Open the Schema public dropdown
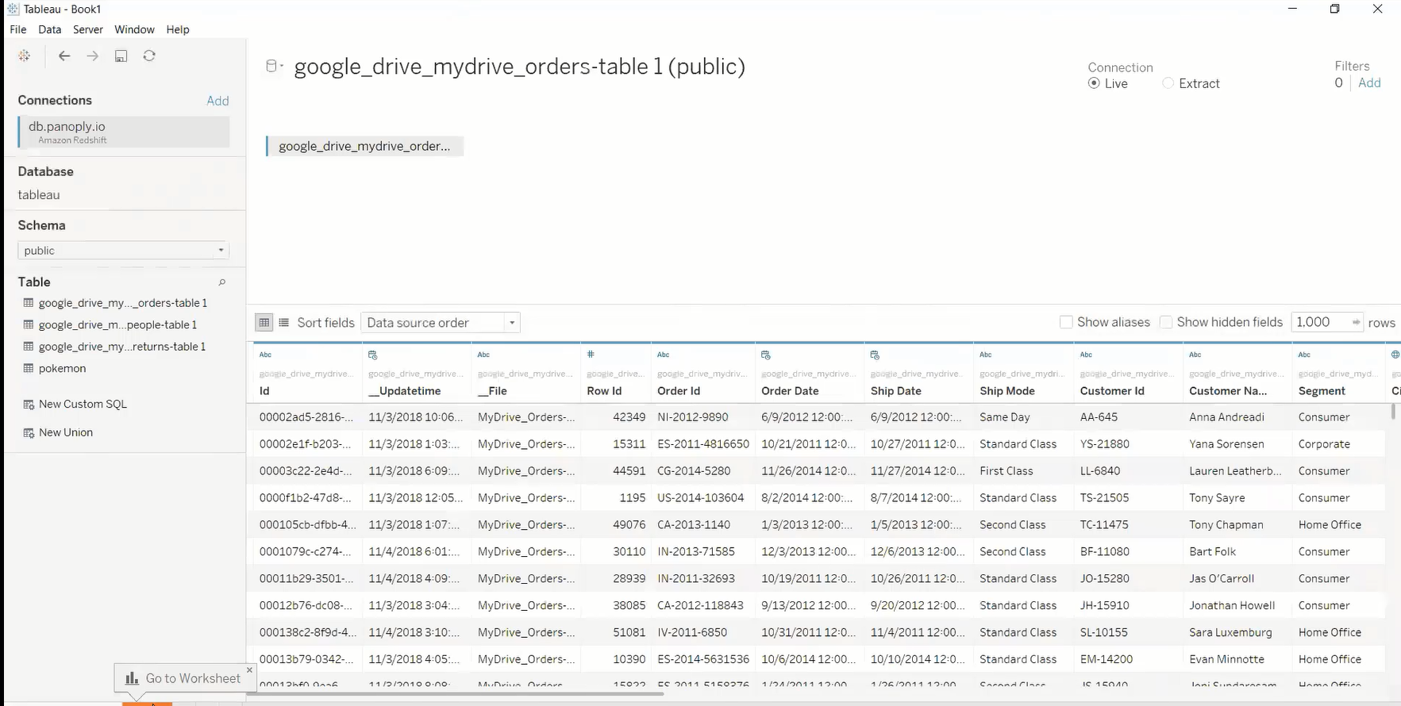1401x706 pixels. 123,251
